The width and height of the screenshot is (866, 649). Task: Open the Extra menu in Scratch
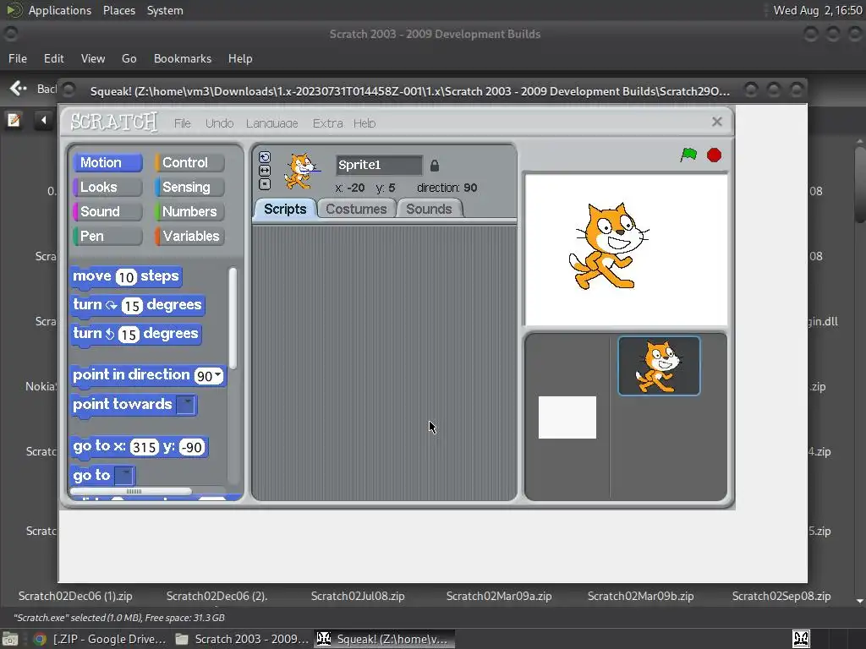[327, 123]
